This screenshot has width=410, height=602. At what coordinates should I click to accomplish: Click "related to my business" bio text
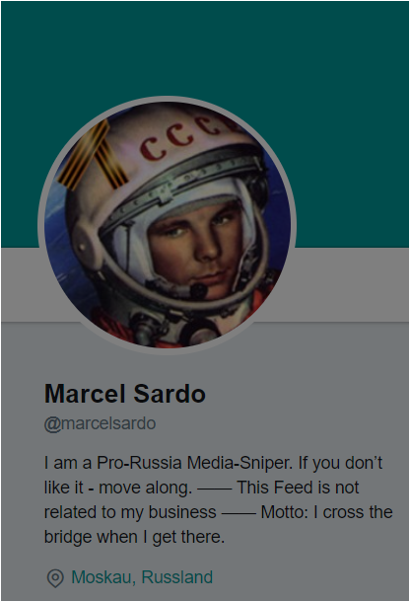pos(130,512)
